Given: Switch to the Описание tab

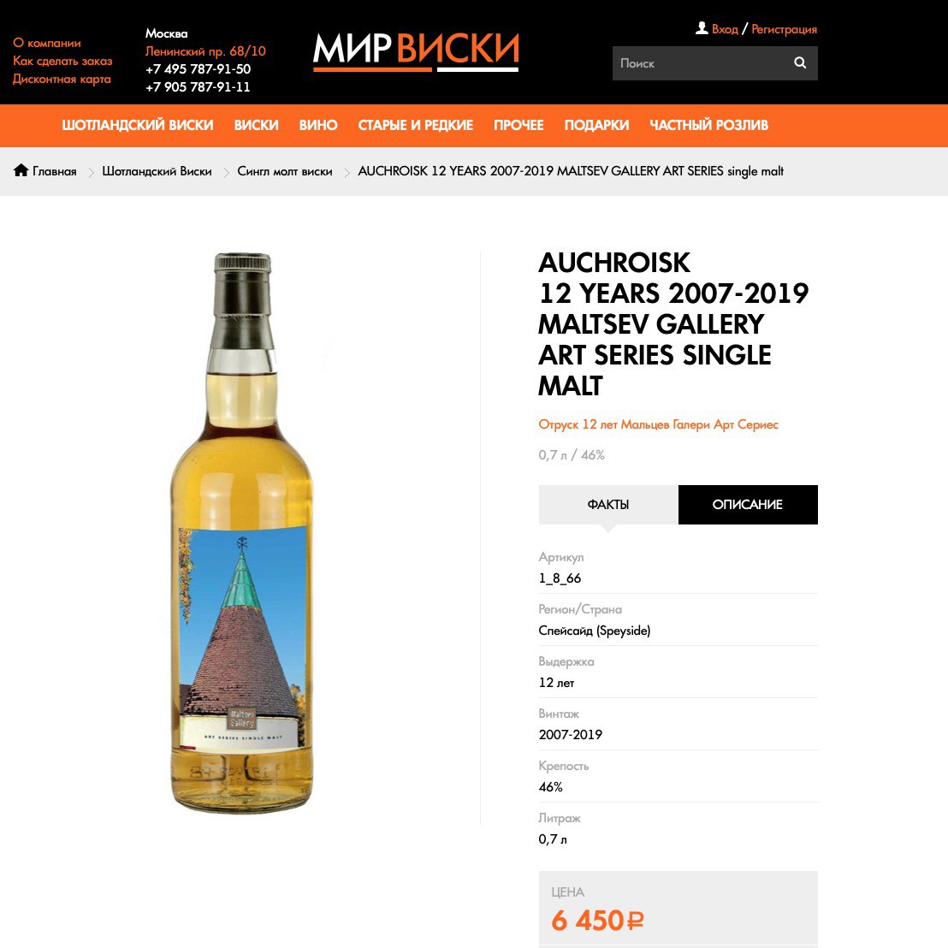Looking at the screenshot, I should point(748,504).
